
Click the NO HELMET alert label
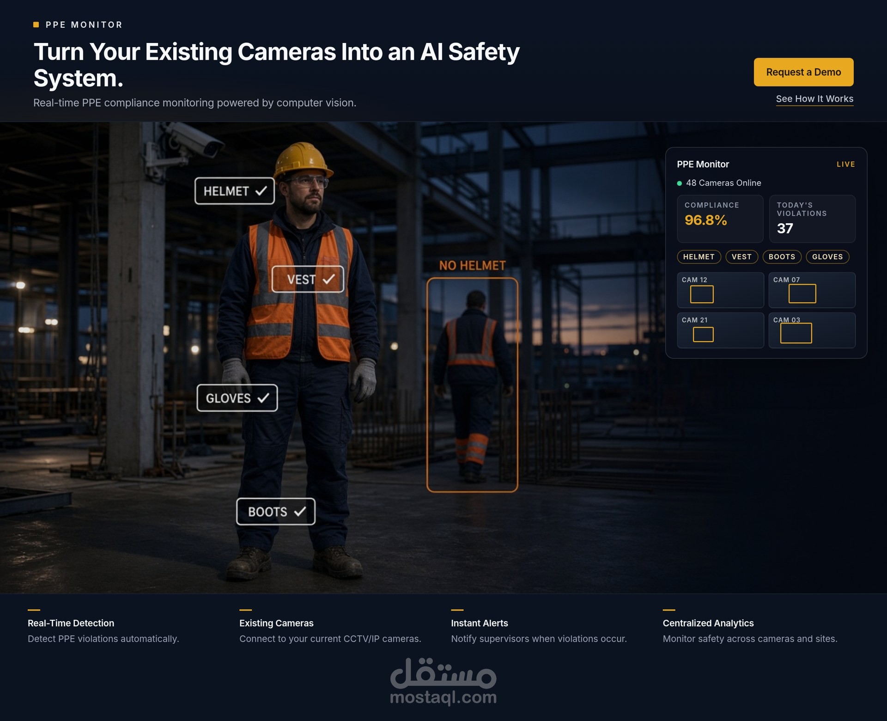tap(472, 266)
